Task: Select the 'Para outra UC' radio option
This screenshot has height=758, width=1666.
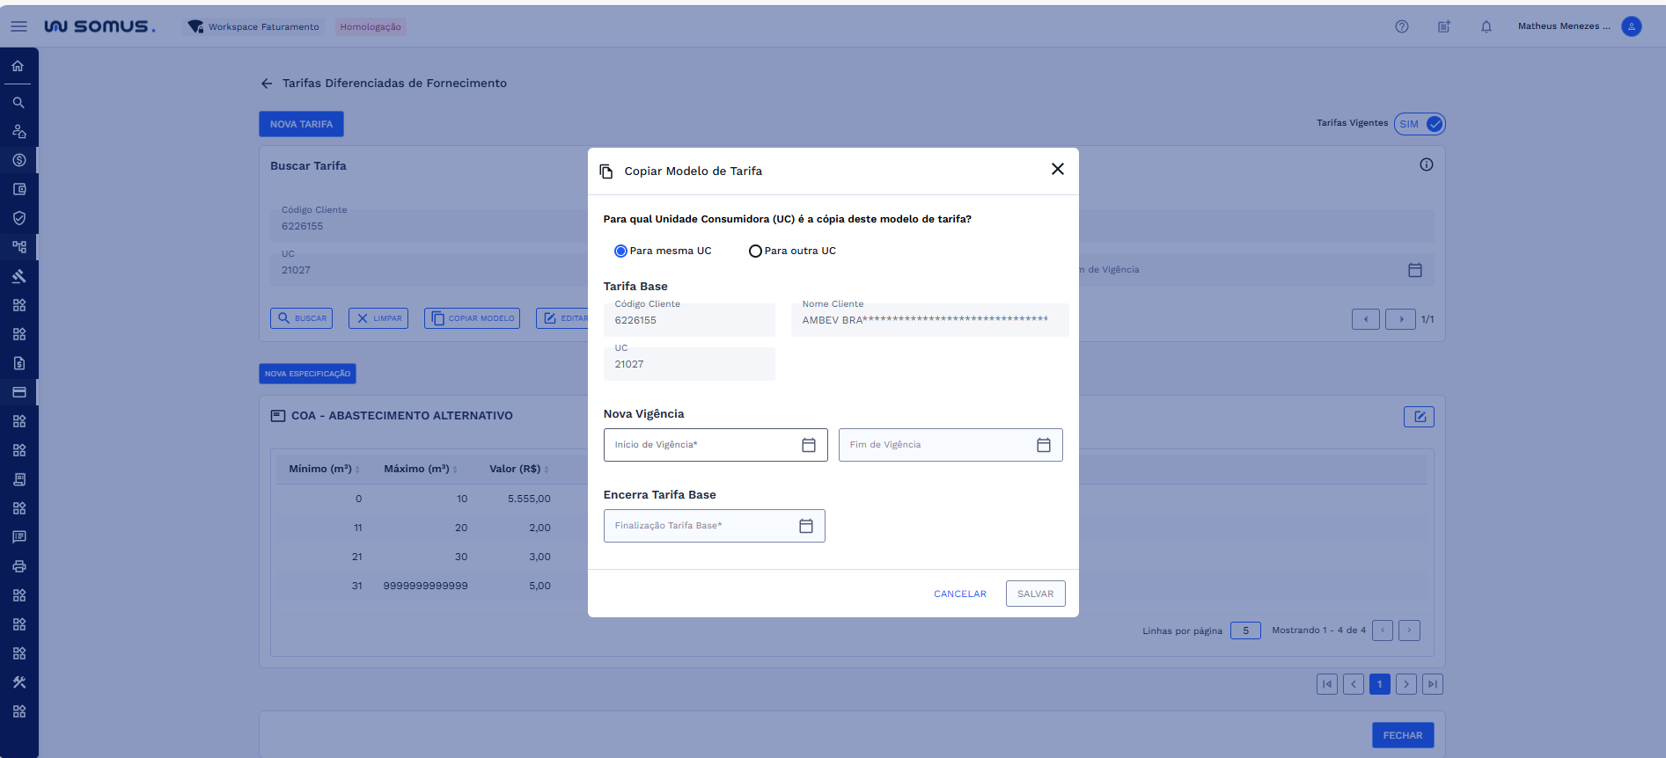Action: tap(755, 251)
